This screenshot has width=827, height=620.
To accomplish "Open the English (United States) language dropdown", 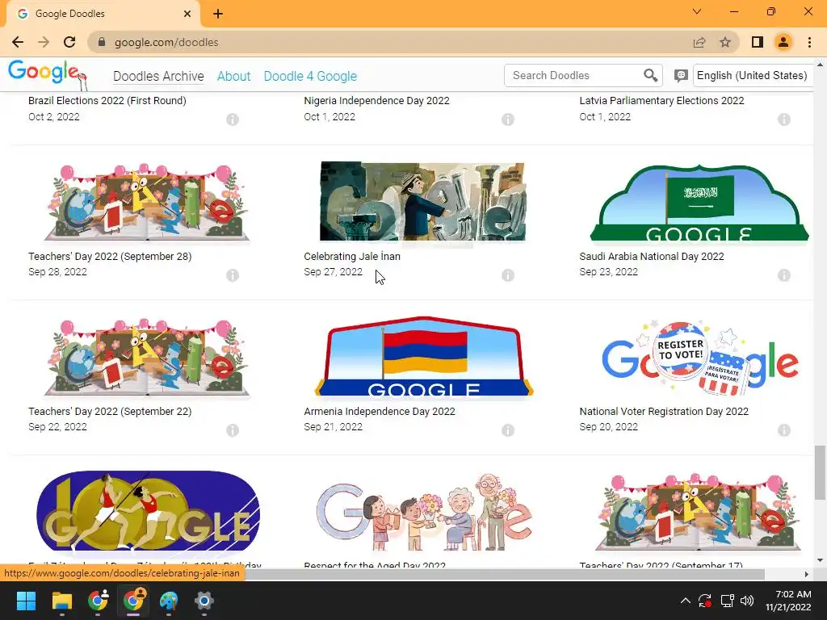I will tap(753, 75).
